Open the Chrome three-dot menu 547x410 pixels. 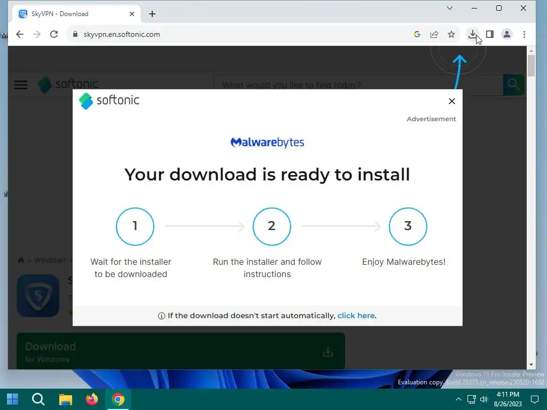point(524,34)
